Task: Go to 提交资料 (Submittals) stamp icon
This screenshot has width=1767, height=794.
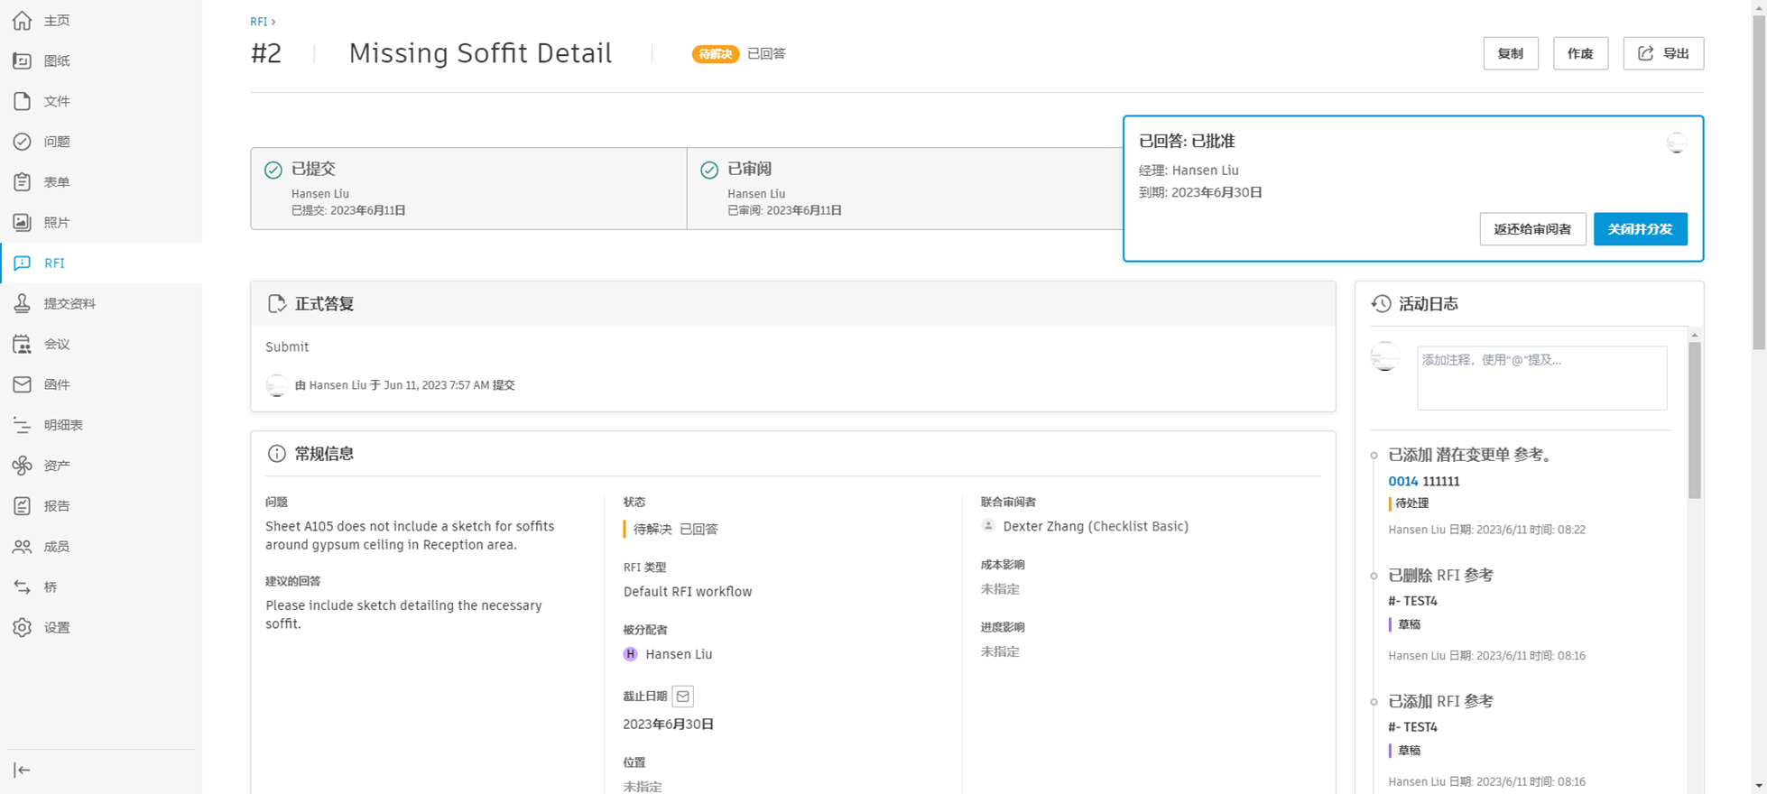Action: tap(23, 303)
